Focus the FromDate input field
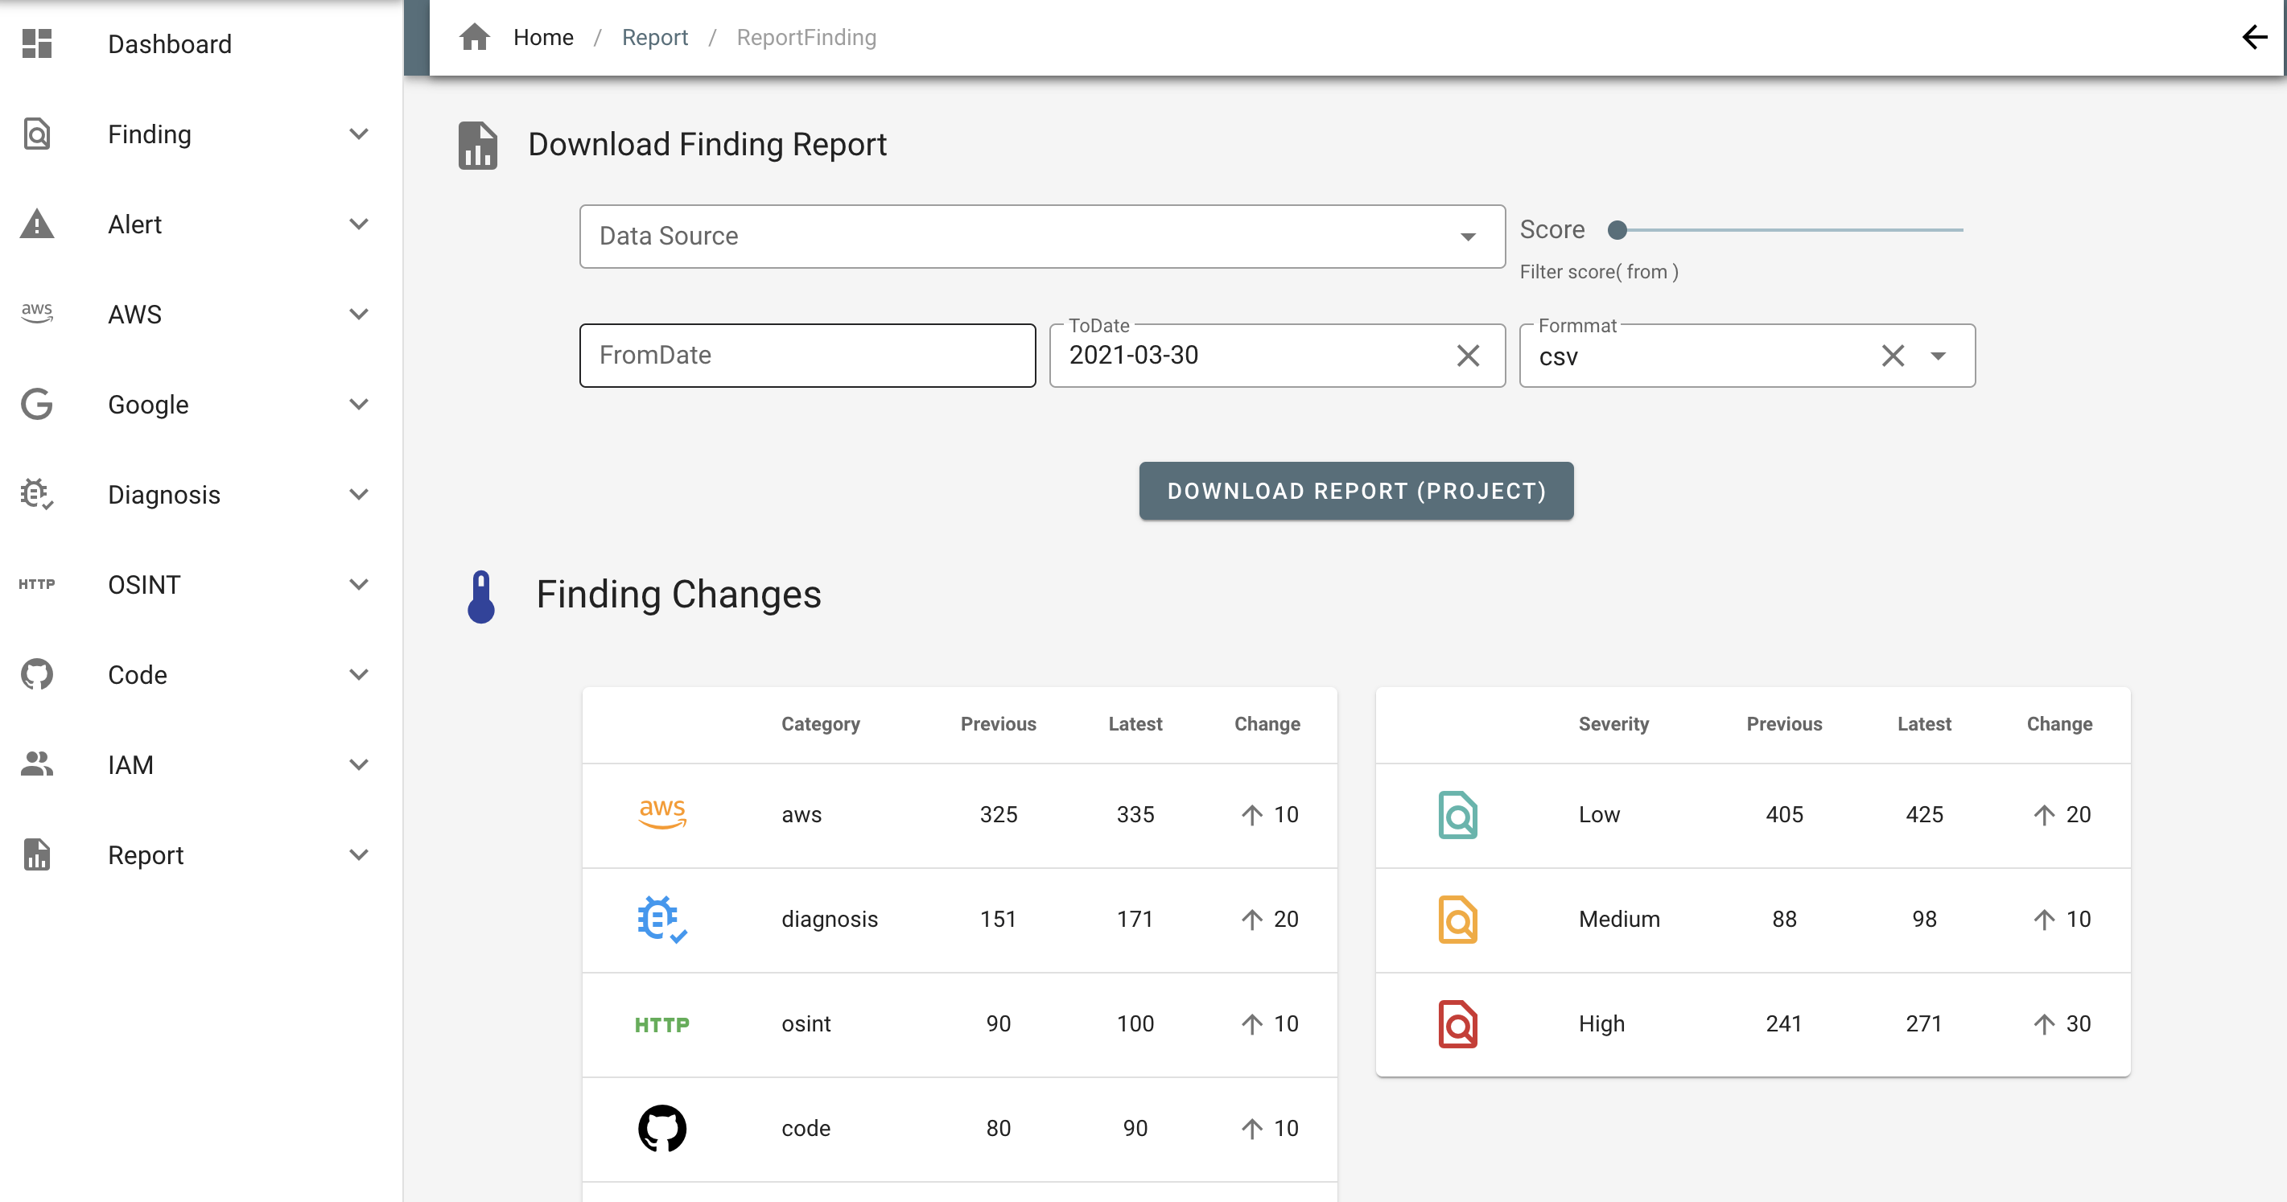This screenshot has width=2287, height=1202. [x=807, y=355]
